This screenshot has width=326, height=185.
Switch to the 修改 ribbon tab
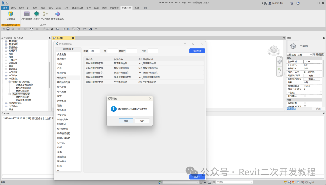click(136, 8)
